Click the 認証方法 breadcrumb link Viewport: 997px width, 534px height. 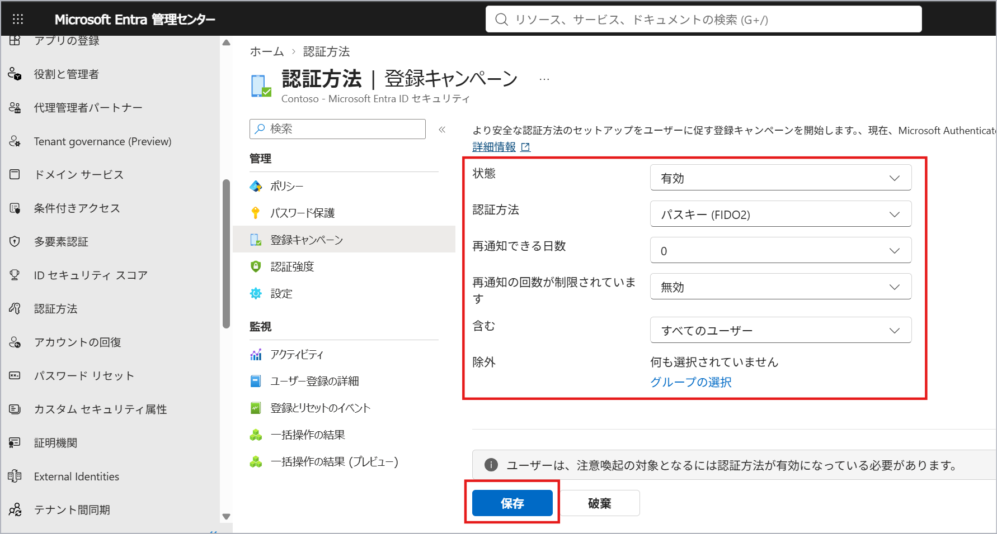point(326,51)
